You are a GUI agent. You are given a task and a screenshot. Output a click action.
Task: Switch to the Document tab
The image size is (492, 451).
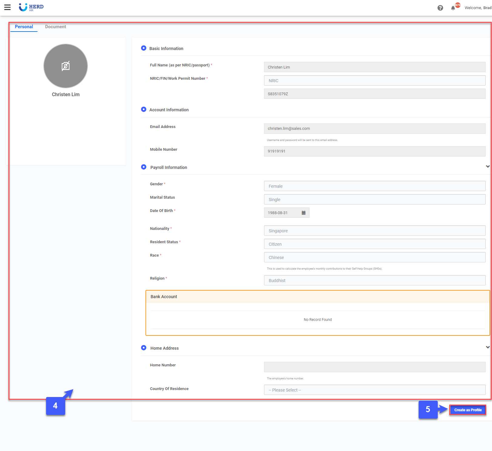tap(55, 27)
